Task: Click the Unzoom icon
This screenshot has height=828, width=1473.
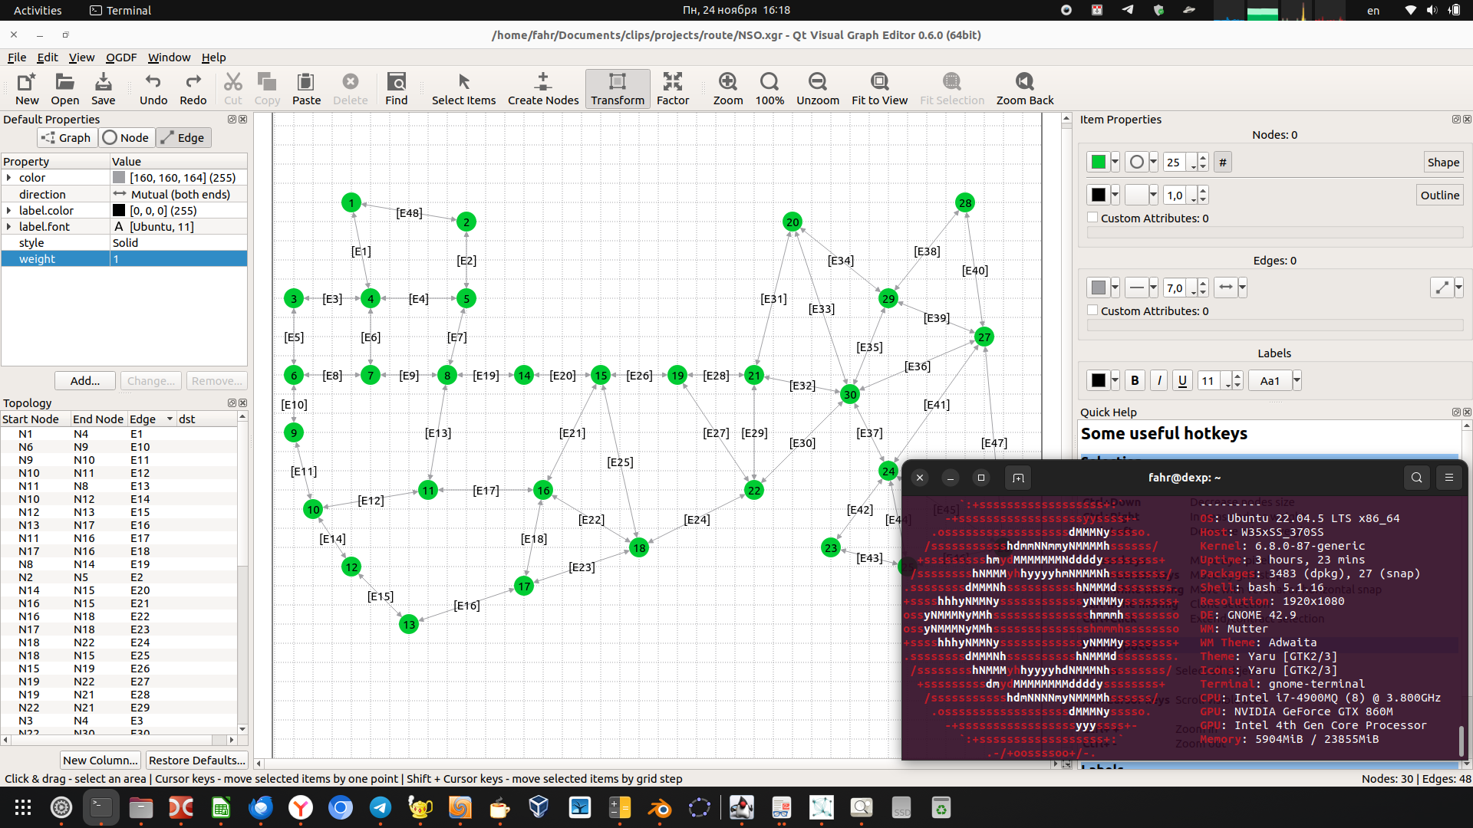Action: tap(817, 82)
